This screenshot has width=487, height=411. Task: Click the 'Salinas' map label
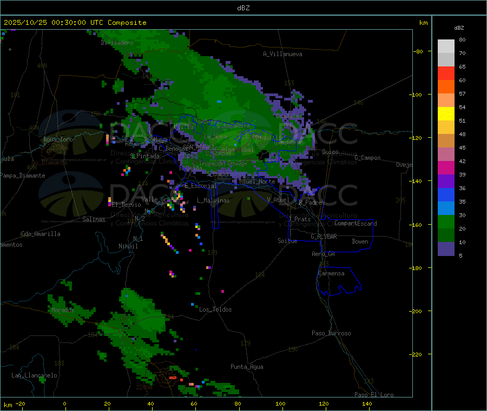94,219
